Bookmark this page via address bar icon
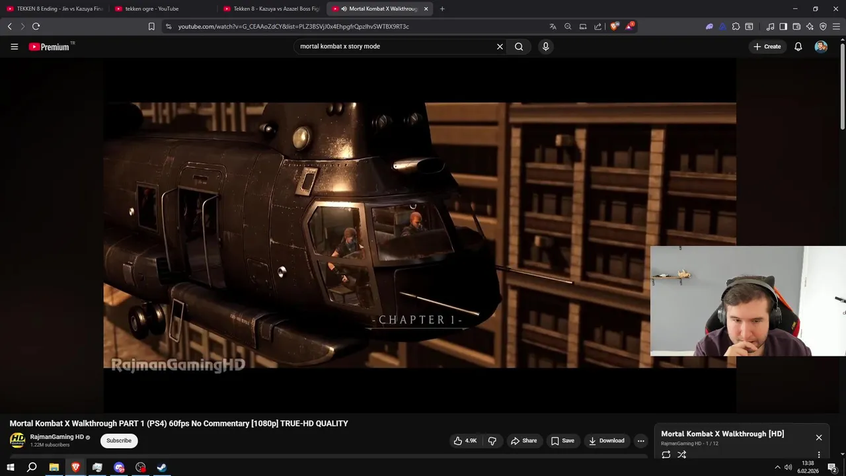846x476 pixels. click(x=151, y=26)
